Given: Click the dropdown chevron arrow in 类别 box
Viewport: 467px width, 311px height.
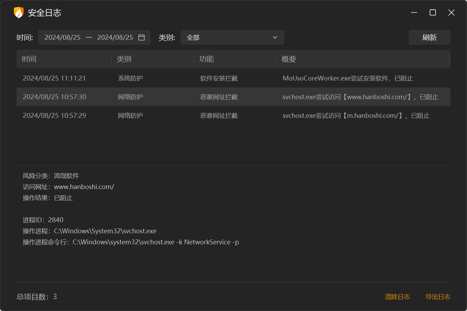Looking at the screenshot, I should click(x=275, y=37).
